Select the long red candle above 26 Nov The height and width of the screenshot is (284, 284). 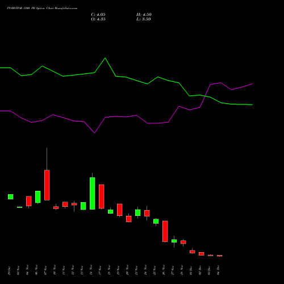165,231
